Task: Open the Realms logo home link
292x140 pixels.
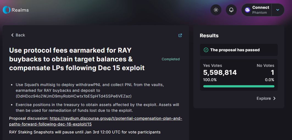Action: click(x=16, y=10)
